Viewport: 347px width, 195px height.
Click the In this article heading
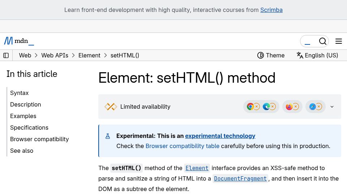32,74
